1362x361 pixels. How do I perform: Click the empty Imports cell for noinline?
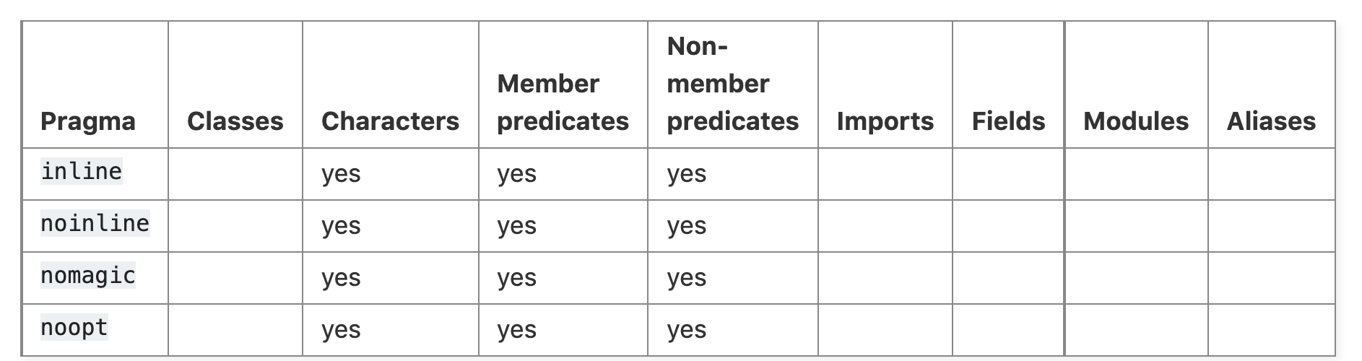[885, 226]
